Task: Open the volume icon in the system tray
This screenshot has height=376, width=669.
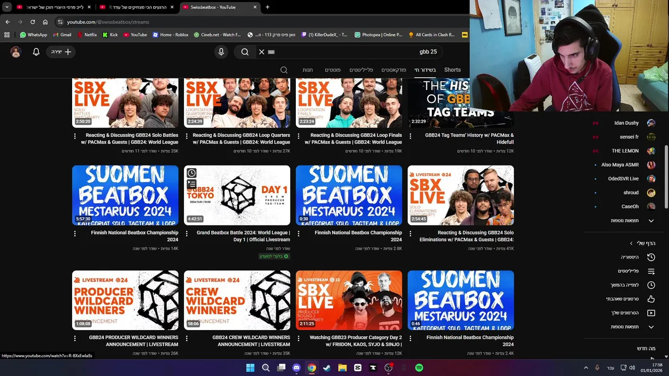Action: [632, 368]
